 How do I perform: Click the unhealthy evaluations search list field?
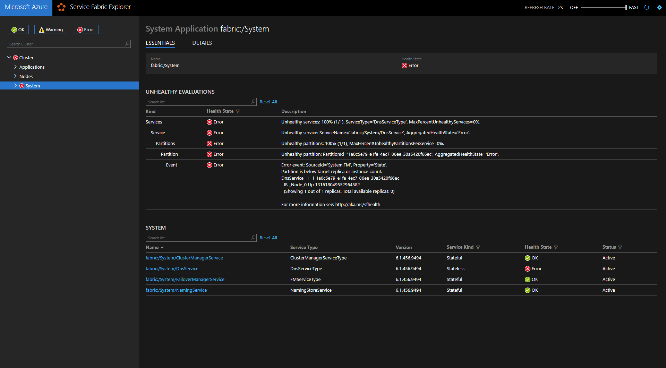(x=201, y=102)
